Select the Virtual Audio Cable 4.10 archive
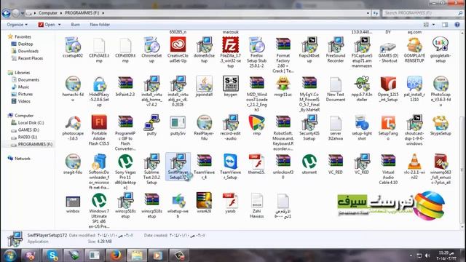 click(388, 162)
